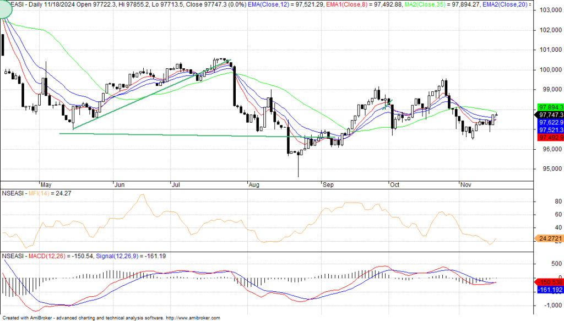564x321 pixels.
Task: Click the green 97,894.3 price tag
Action: click(549, 107)
